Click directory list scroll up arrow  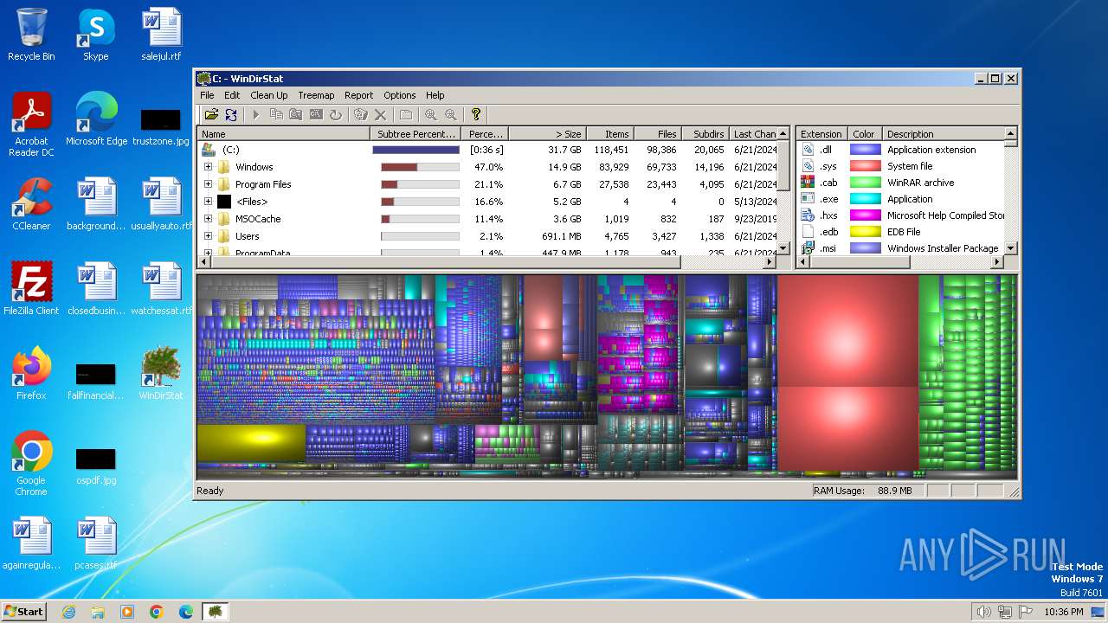[783, 133]
